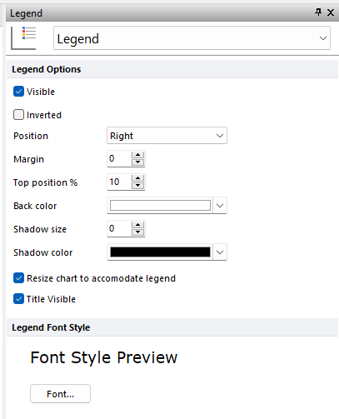The width and height of the screenshot is (339, 419).
Task: Click the Legend Font Style section header
Action: point(172,327)
